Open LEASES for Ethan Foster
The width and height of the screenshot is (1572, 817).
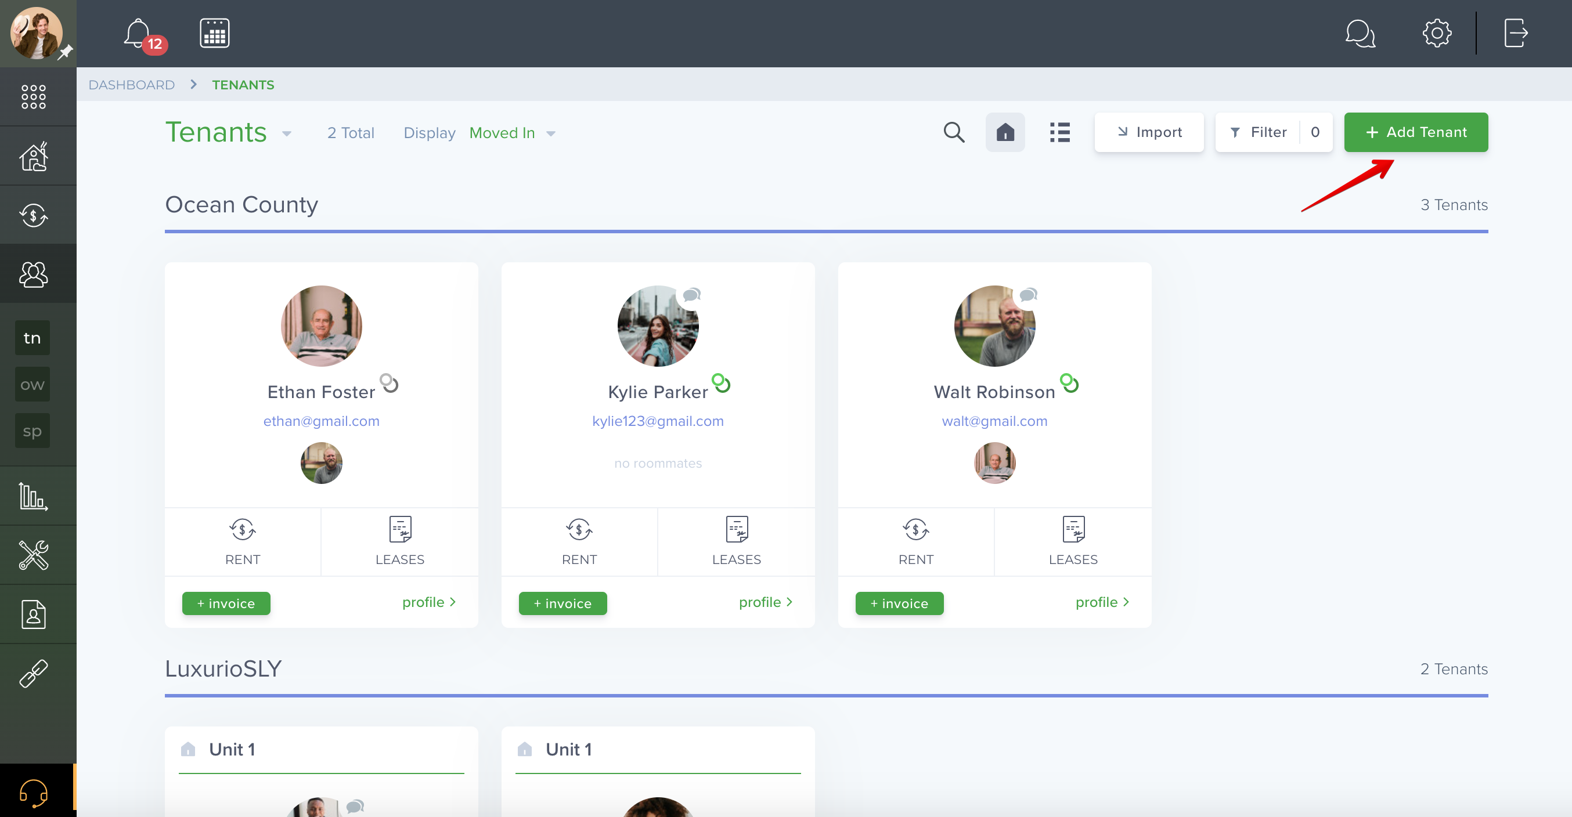pyautogui.click(x=400, y=542)
